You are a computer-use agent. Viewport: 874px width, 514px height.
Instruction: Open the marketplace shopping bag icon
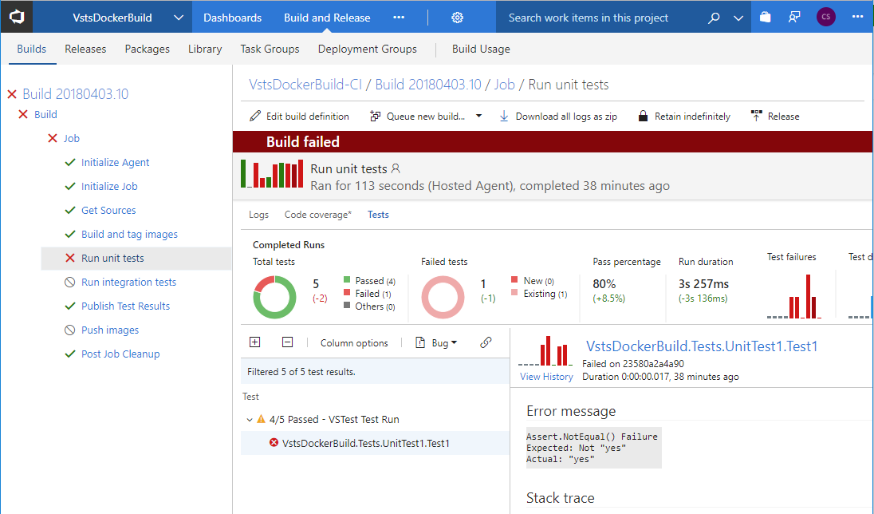765,17
